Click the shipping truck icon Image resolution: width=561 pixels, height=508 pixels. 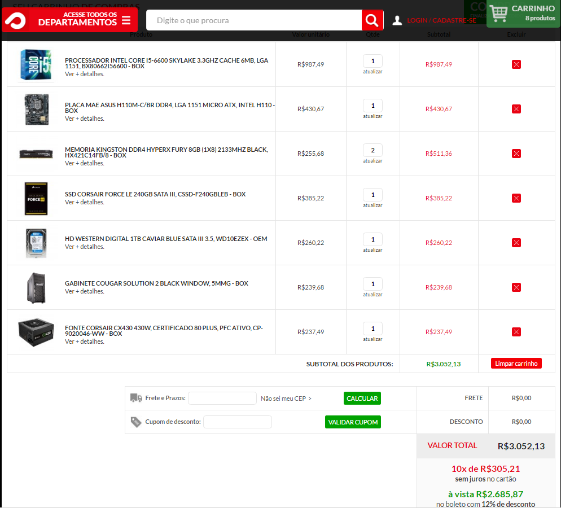[136, 398]
